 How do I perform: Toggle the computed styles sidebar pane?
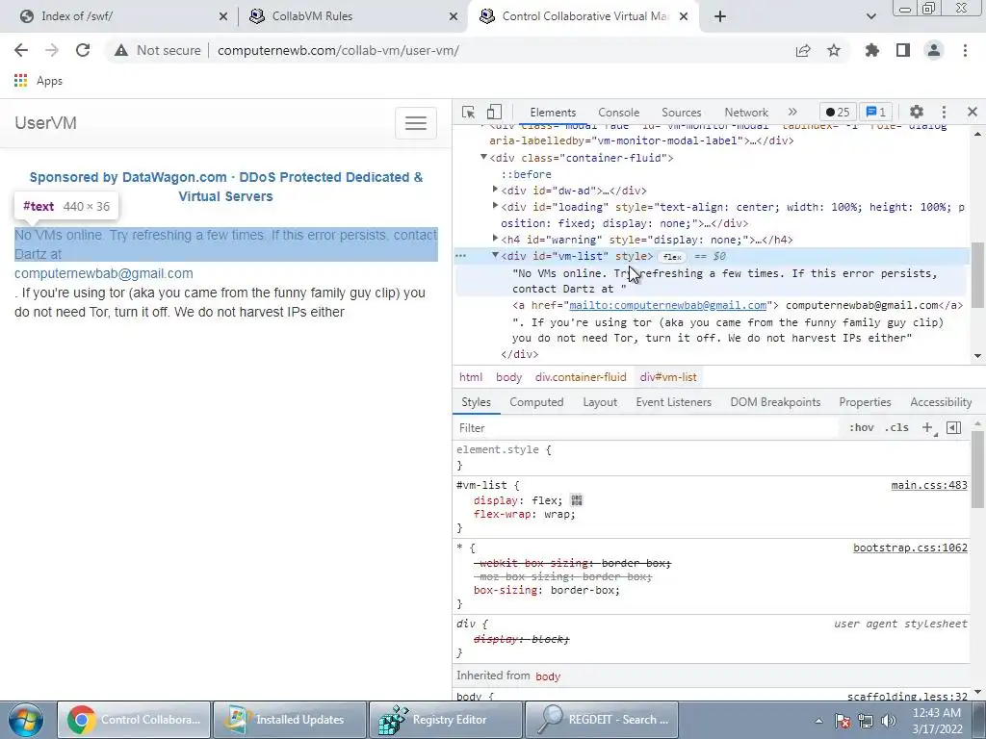pyautogui.click(x=954, y=427)
